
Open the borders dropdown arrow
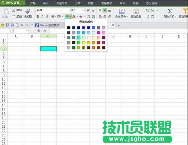(56, 16)
